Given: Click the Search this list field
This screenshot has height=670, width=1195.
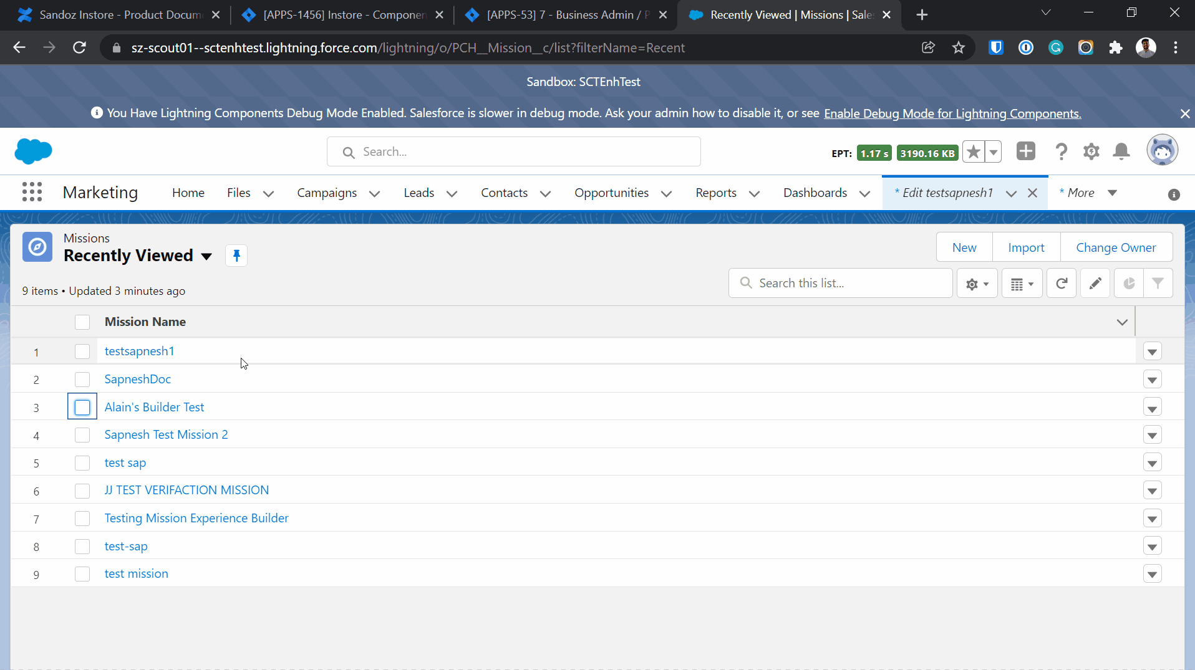Looking at the screenshot, I should click(x=848, y=284).
